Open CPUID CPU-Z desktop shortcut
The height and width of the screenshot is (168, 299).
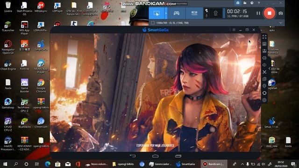click(x=8, y=125)
